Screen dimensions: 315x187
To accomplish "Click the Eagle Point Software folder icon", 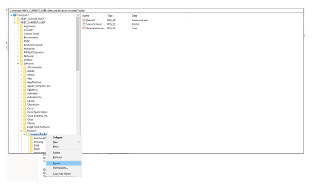I will 24,127.
